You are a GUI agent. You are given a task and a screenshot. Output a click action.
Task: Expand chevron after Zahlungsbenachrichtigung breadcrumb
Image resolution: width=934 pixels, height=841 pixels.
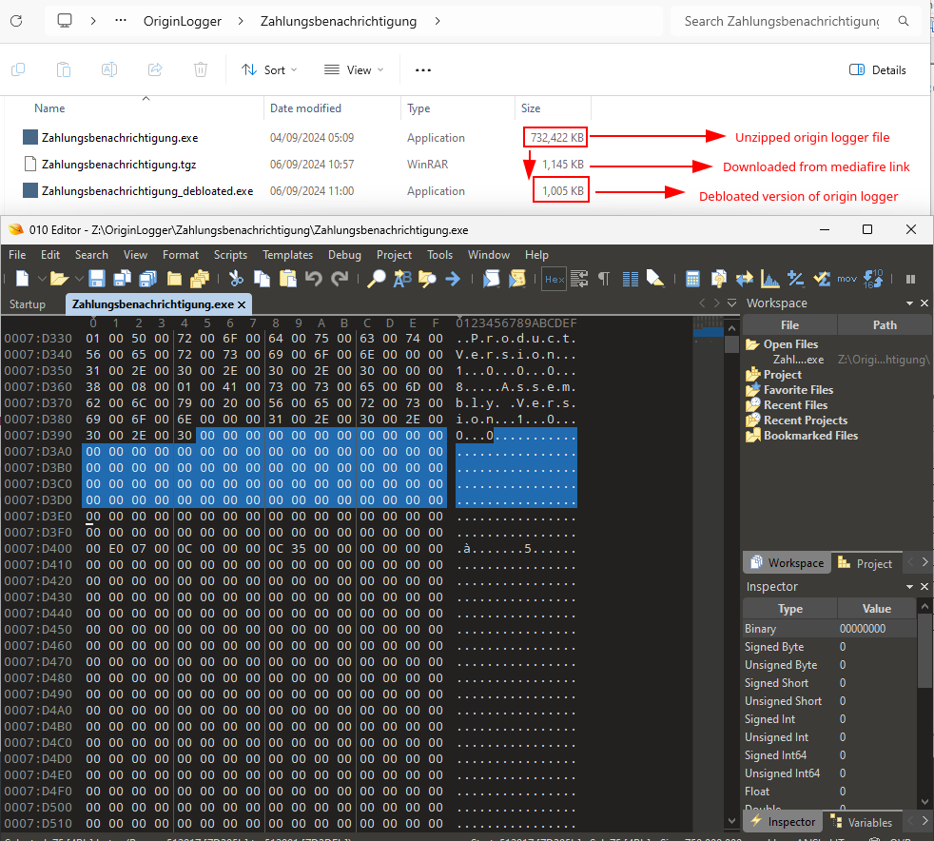click(438, 21)
